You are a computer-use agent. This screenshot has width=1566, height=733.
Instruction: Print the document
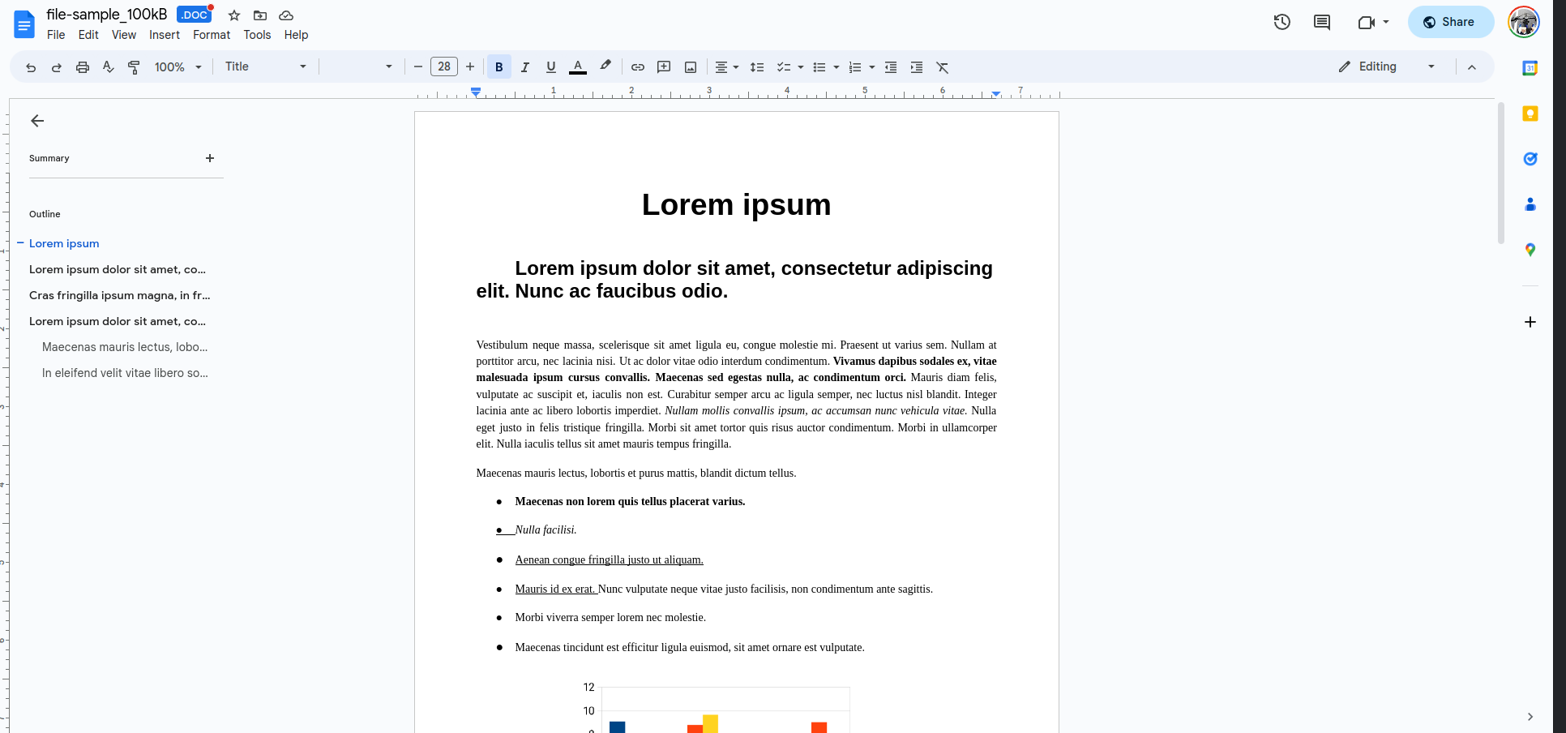83,67
